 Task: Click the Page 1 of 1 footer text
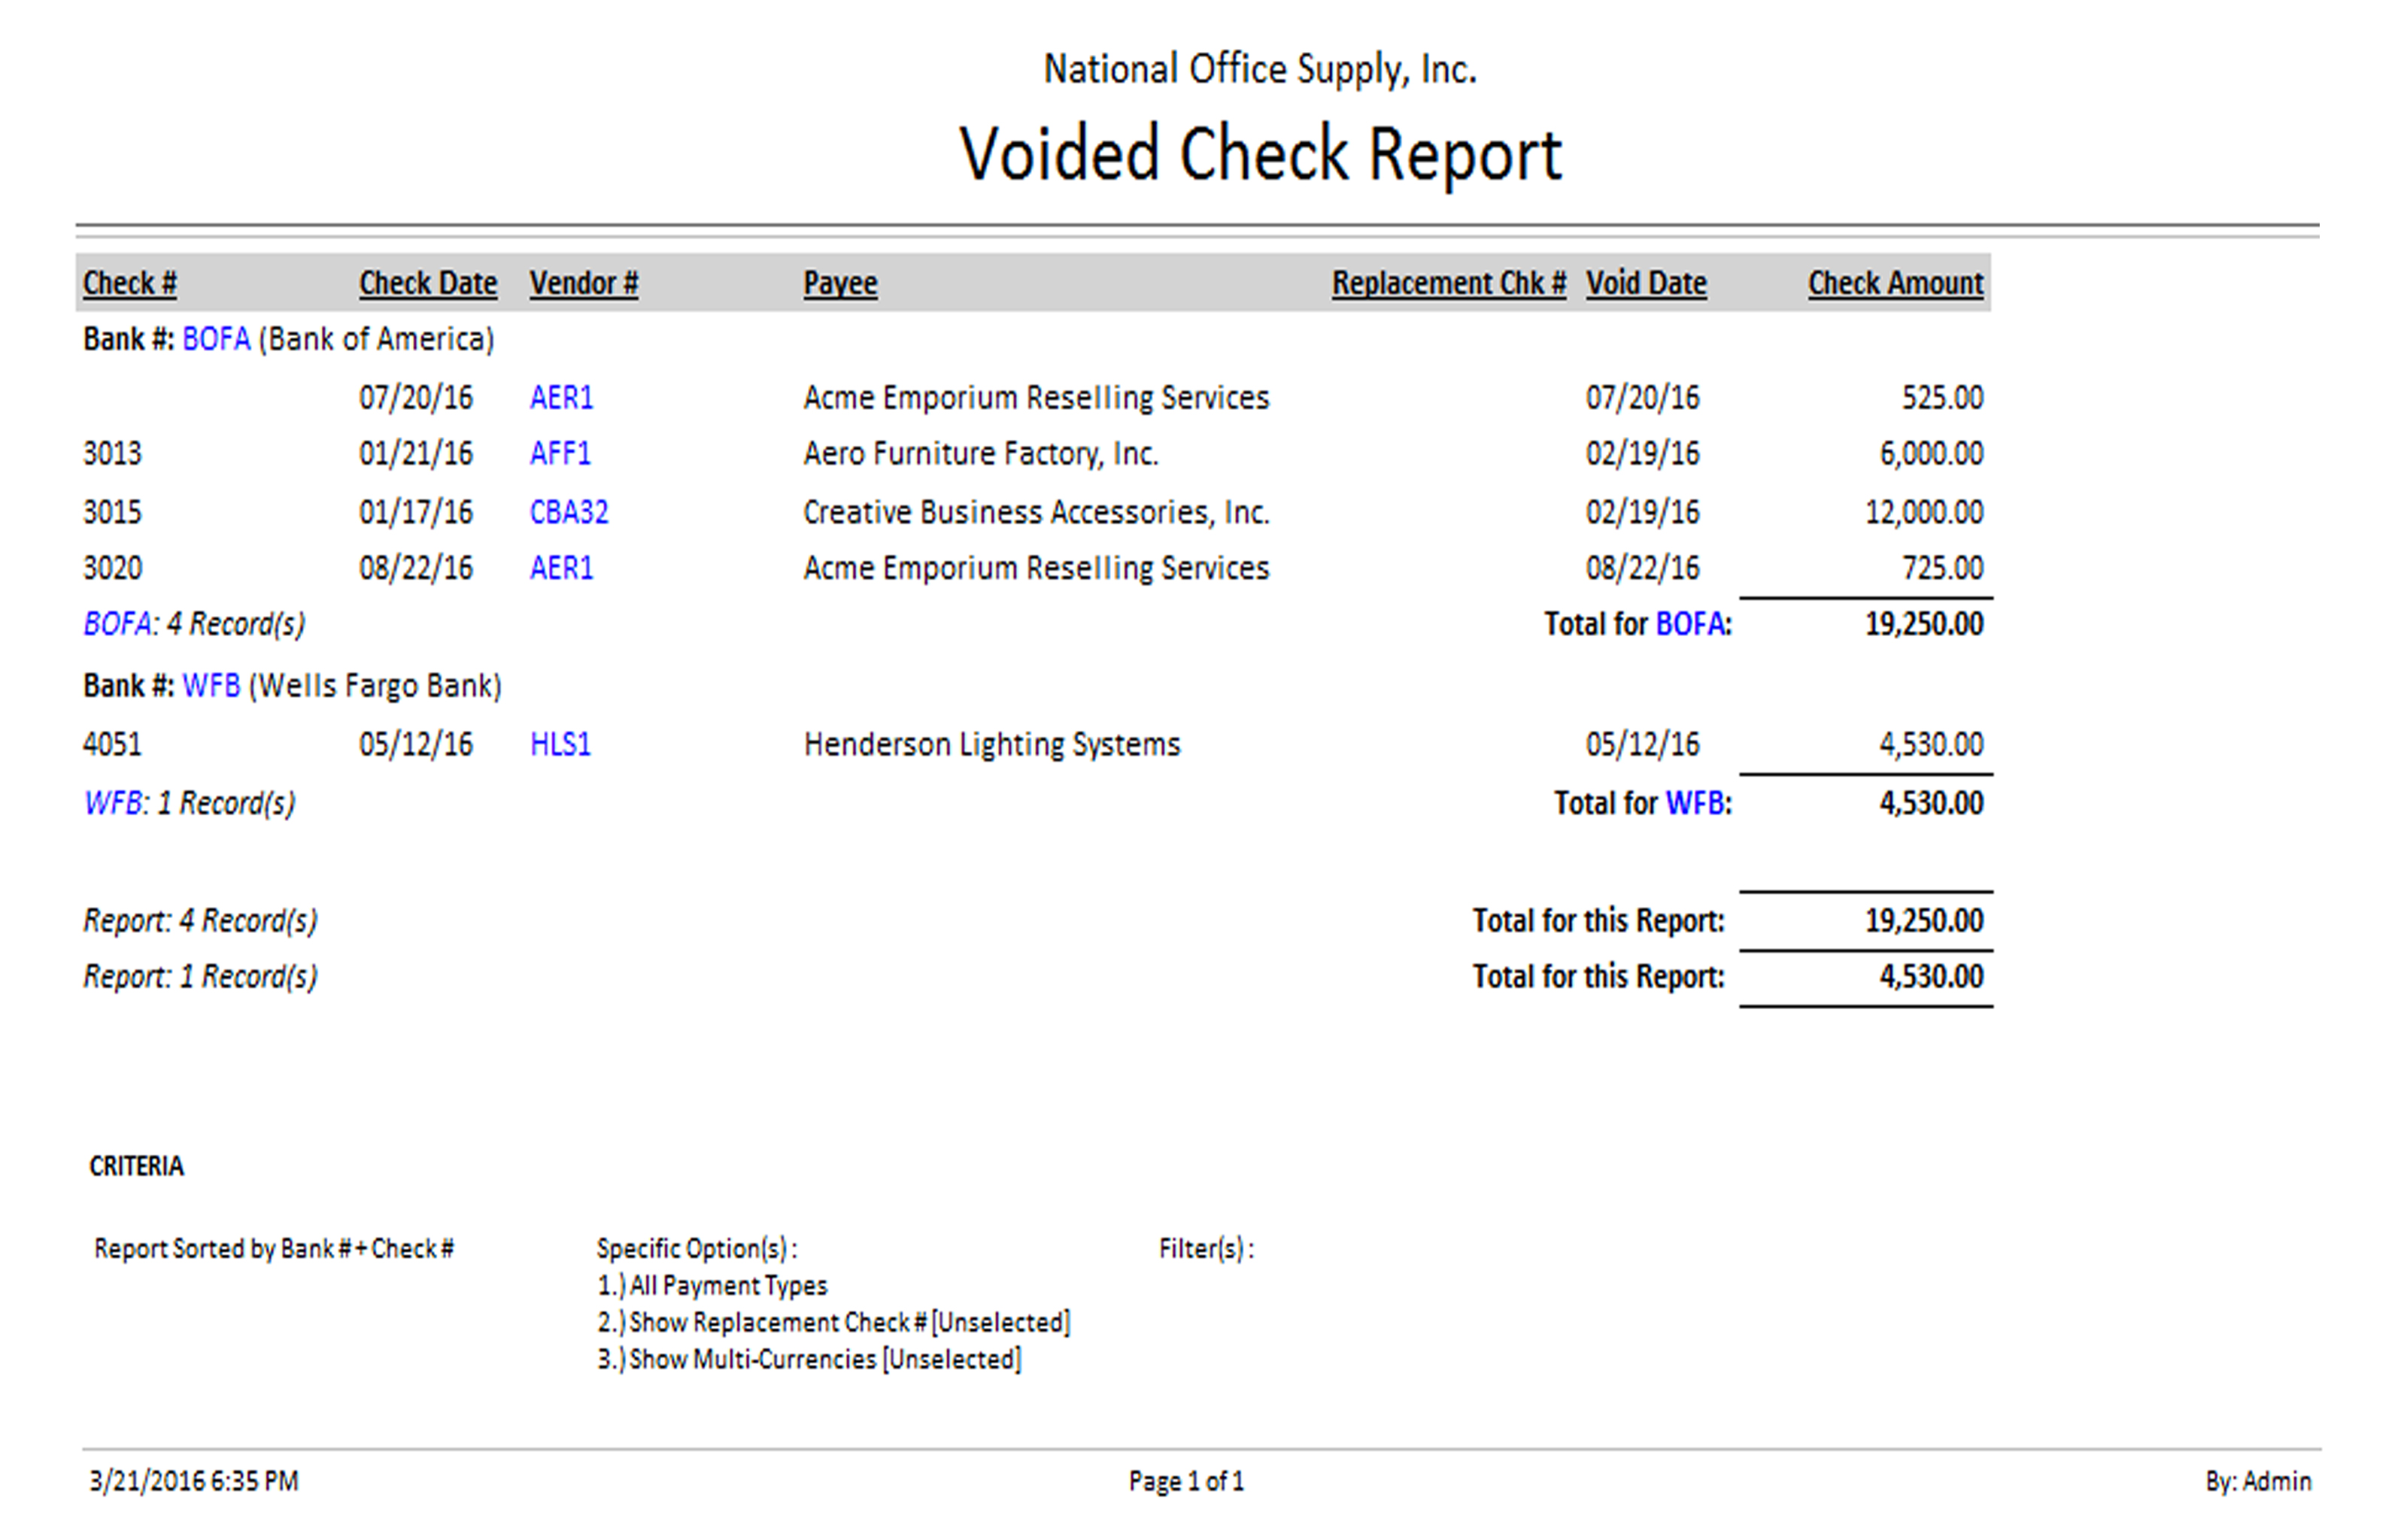click(1186, 1481)
